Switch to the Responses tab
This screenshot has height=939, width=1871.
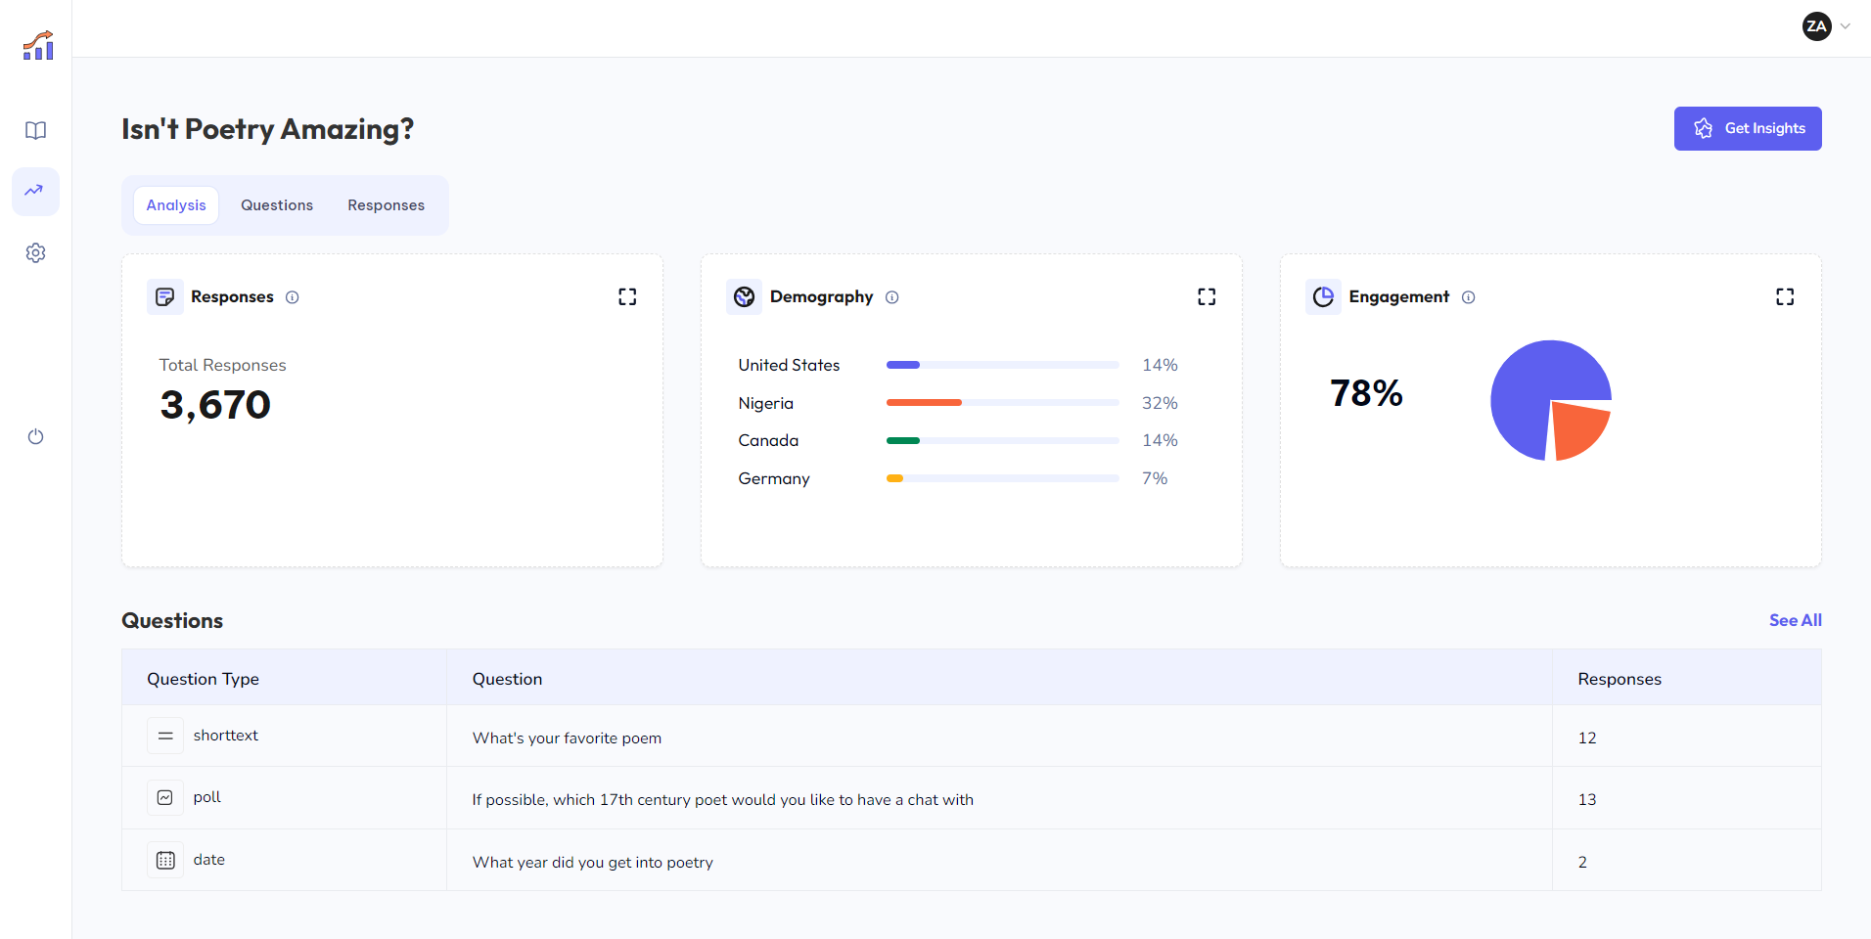coord(386,205)
